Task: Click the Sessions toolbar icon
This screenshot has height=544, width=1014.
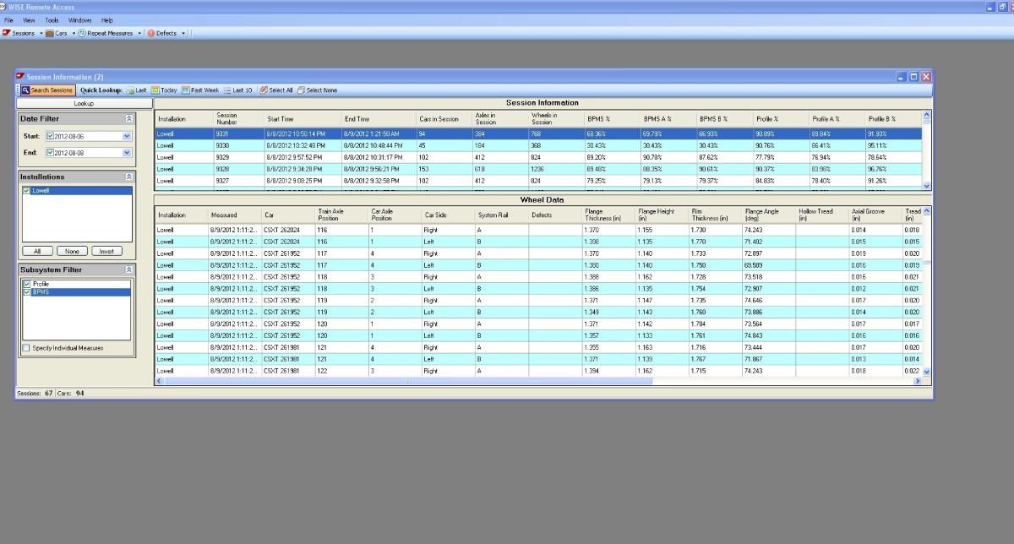Action: 6,33
